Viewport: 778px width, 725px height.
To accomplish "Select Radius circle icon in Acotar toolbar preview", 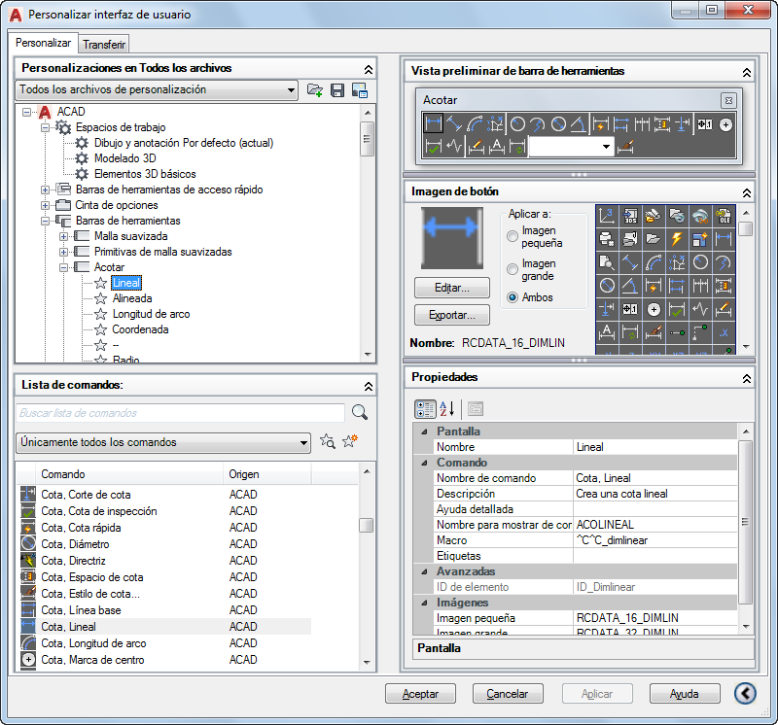I will [517, 124].
